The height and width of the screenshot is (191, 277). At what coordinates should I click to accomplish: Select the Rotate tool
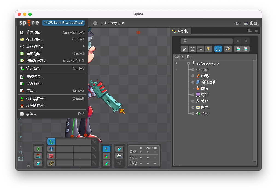click(x=51, y=142)
